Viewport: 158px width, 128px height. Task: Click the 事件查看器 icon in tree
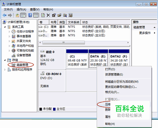13,36
